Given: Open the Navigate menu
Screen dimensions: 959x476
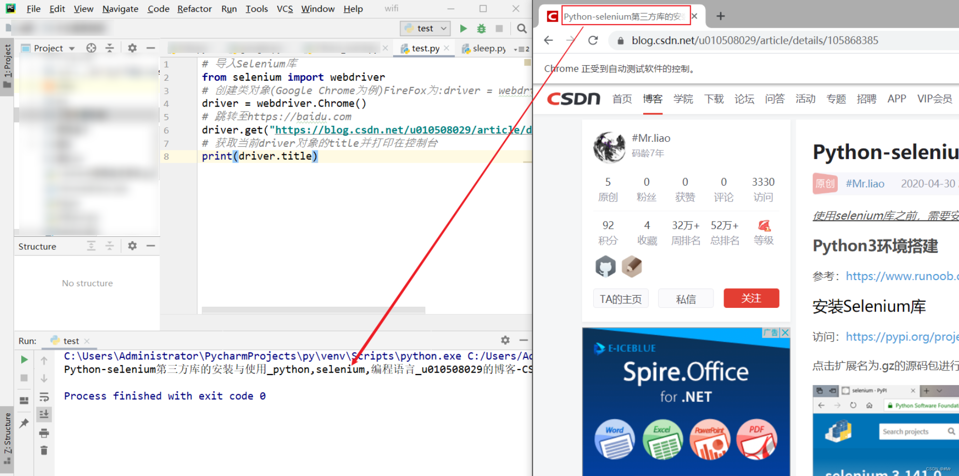Looking at the screenshot, I should [x=120, y=9].
